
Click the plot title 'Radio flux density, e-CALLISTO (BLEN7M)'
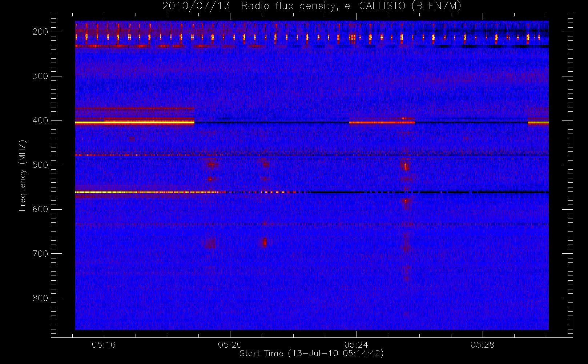click(351, 6)
